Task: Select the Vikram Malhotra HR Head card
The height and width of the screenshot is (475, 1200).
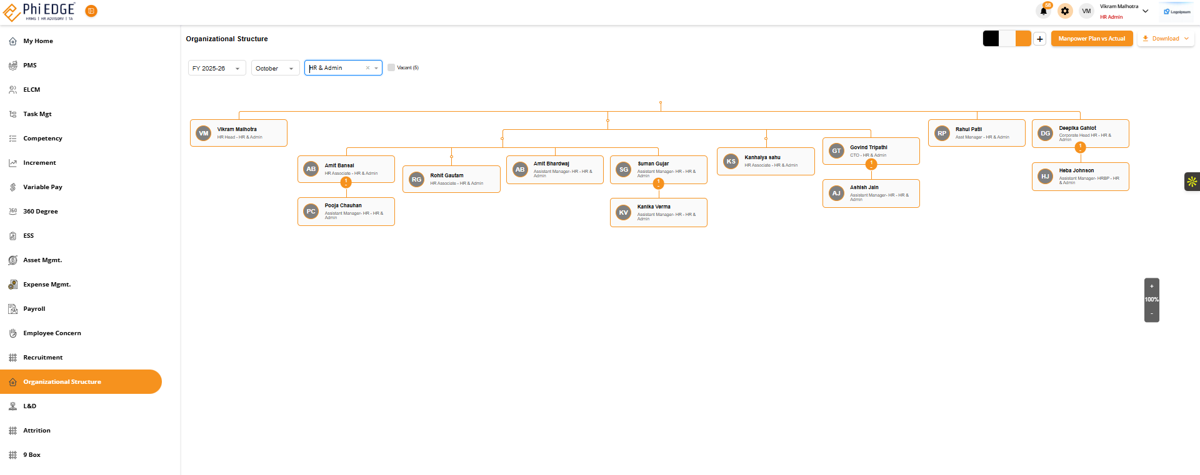Action: pyautogui.click(x=238, y=133)
